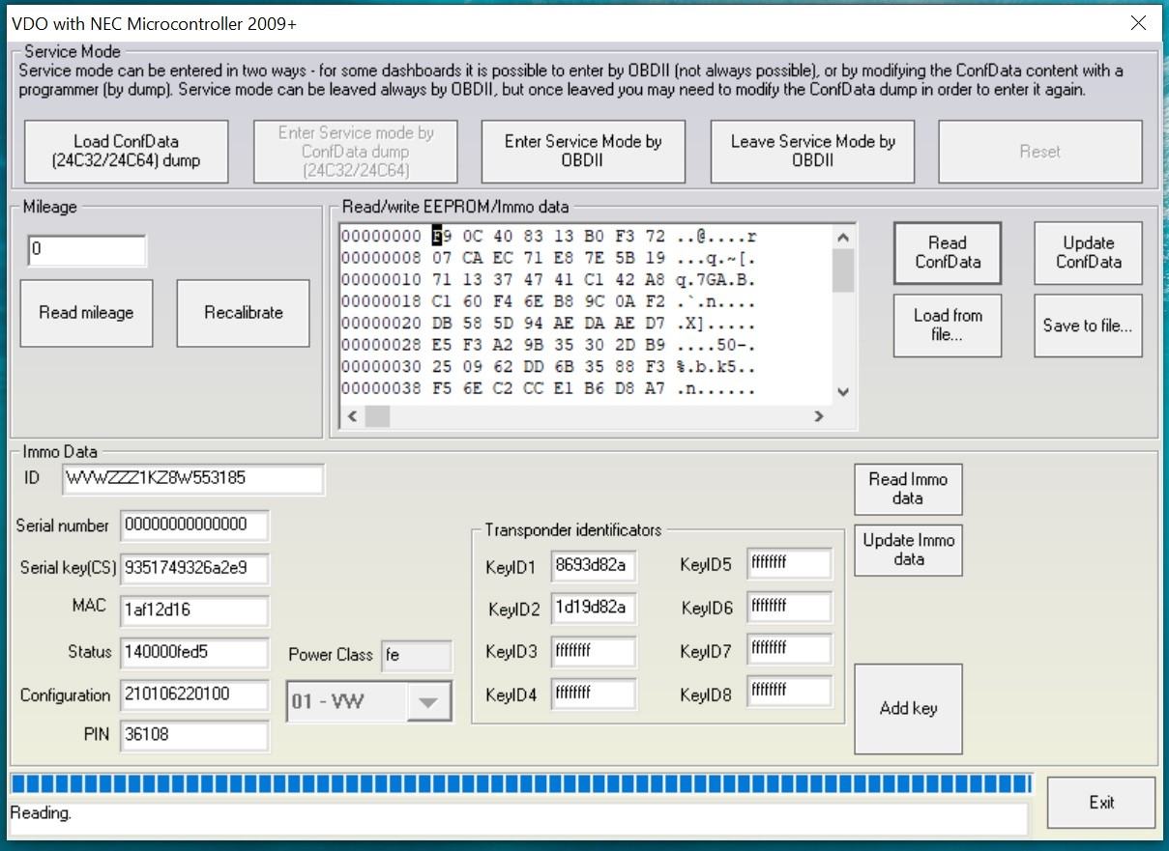Close window using the X button
Image resolution: width=1169 pixels, height=851 pixels.
[1138, 23]
